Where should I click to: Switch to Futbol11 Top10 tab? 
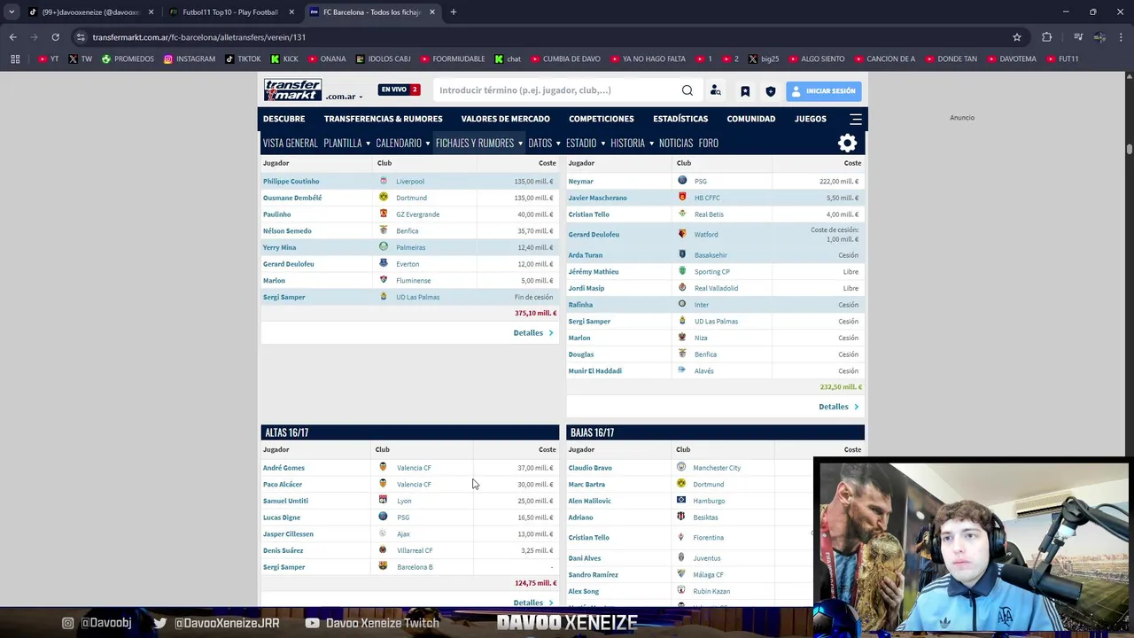click(229, 12)
